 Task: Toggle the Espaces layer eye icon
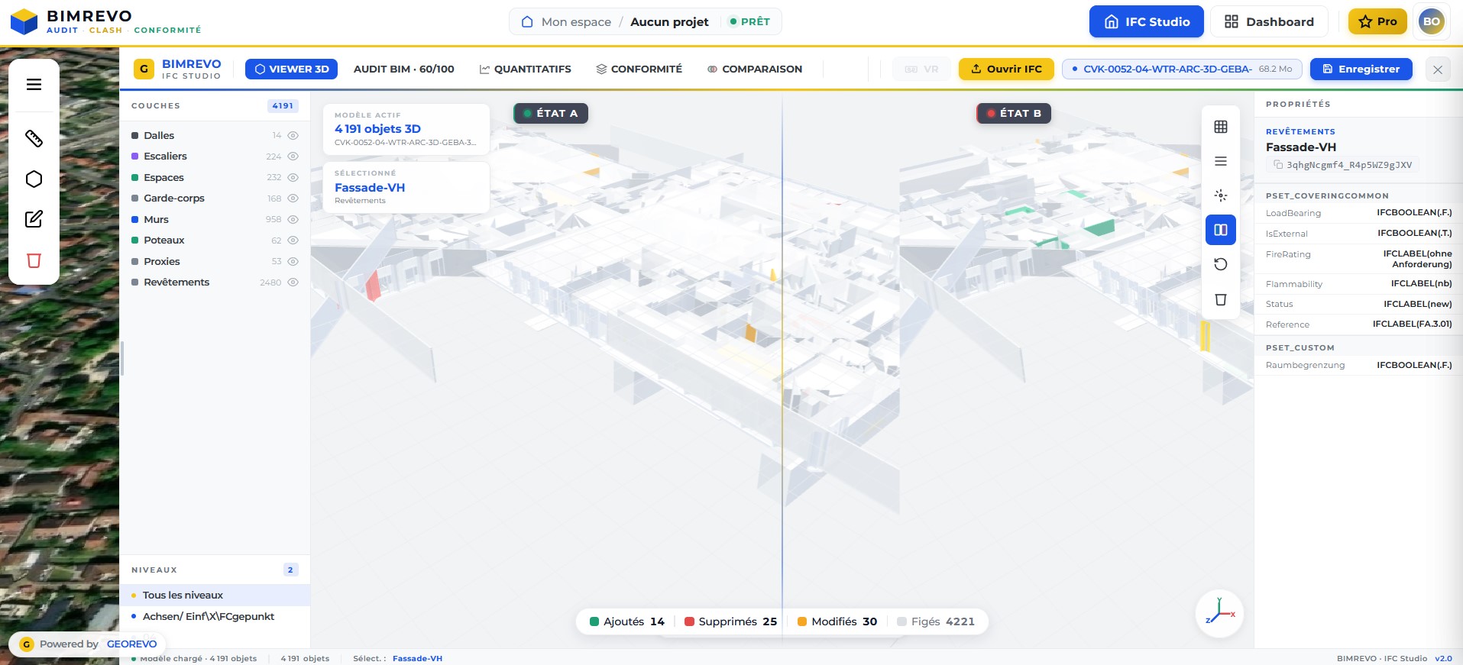293,177
